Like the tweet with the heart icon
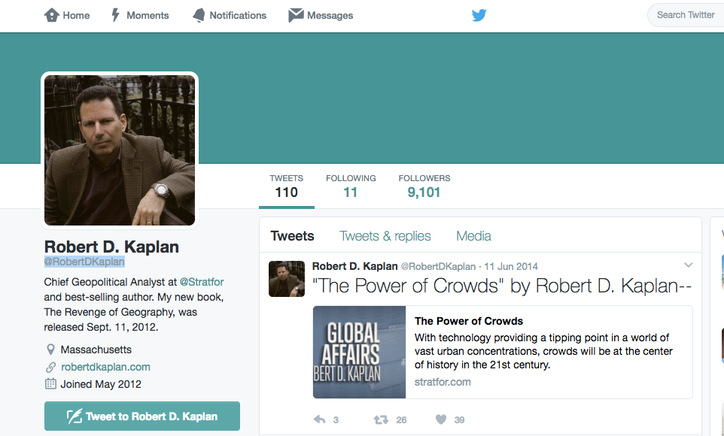 [441, 419]
